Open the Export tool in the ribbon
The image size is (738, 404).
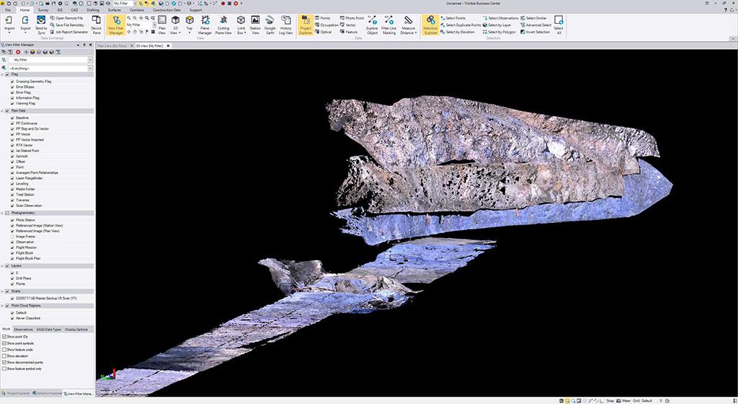[x=25, y=24]
